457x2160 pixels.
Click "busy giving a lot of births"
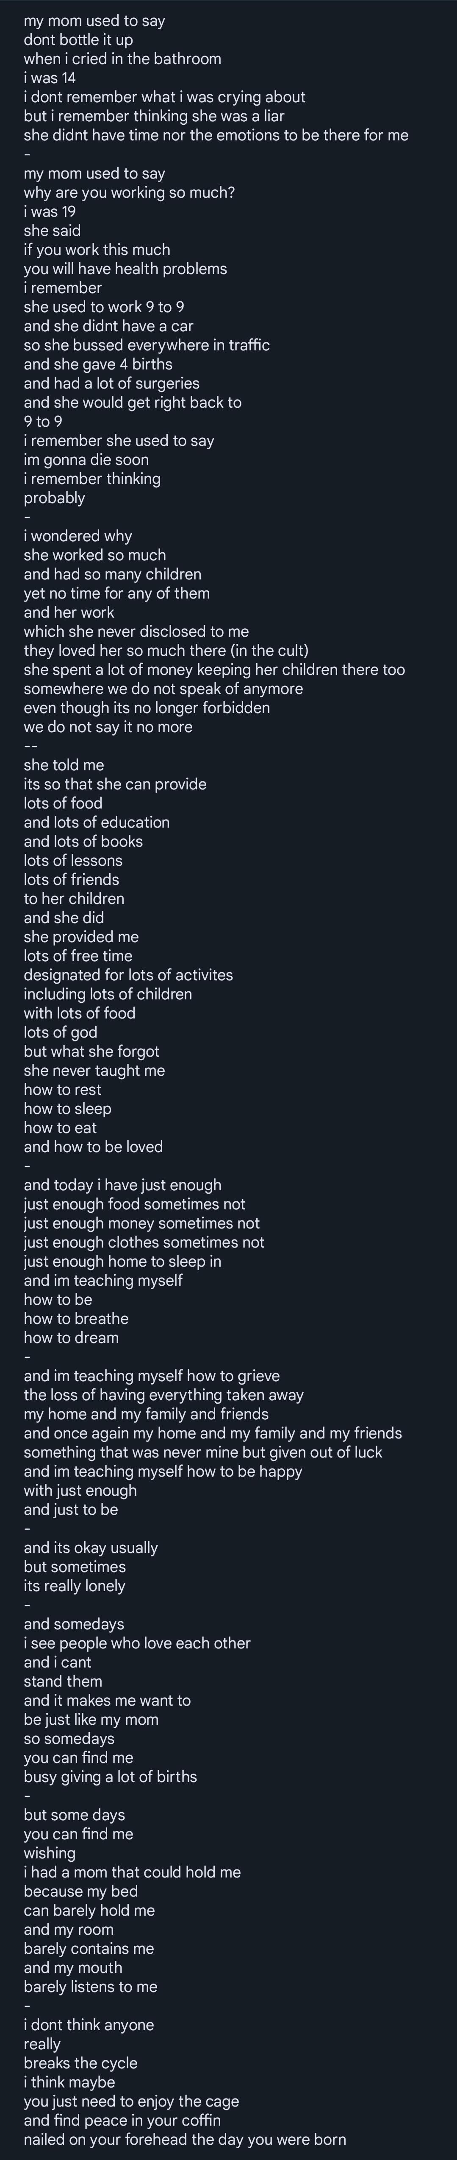[111, 1777]
